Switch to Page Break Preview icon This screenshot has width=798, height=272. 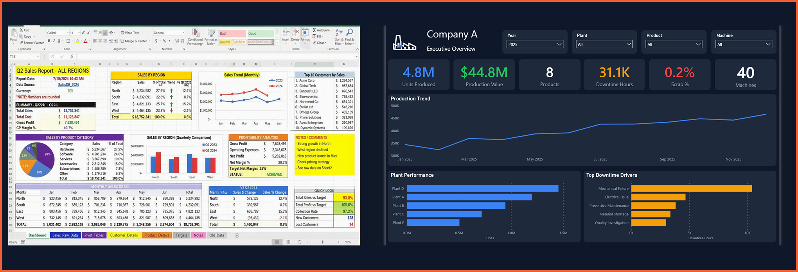pyautogui.click(x=300, y=242)
